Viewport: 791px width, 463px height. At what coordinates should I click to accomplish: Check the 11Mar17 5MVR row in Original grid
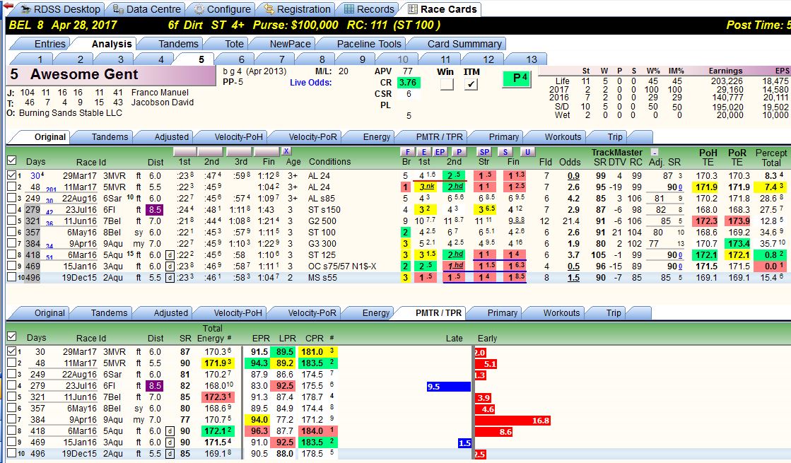(x=11, y=187)
